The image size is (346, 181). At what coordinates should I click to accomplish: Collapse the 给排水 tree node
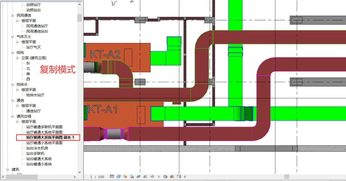pyautogui.click(x=12, y=84)
